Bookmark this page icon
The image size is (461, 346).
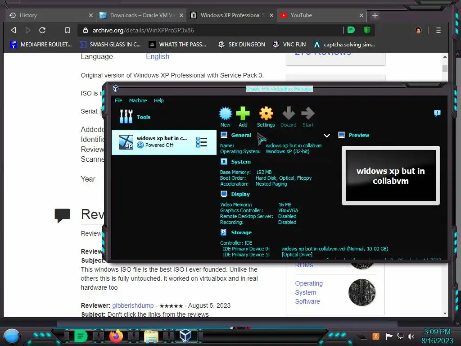68,30
